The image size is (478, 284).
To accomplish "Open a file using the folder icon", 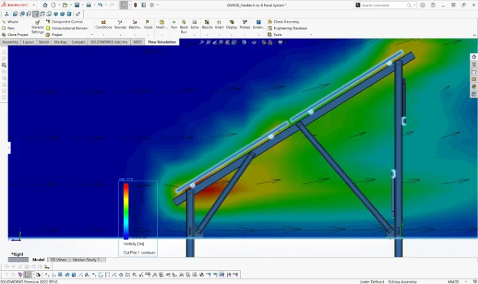I will click(65, 5).
